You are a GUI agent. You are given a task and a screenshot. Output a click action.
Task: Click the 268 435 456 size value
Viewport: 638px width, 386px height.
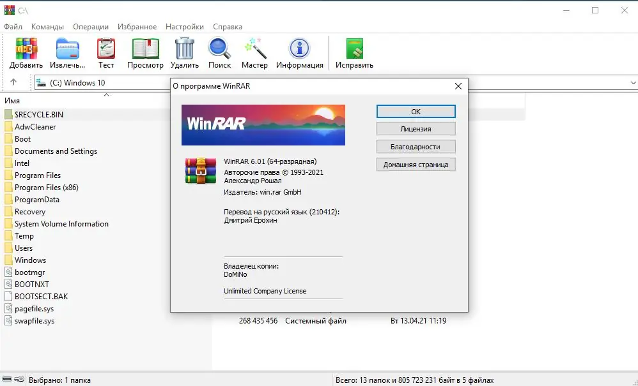pos(258,321)
